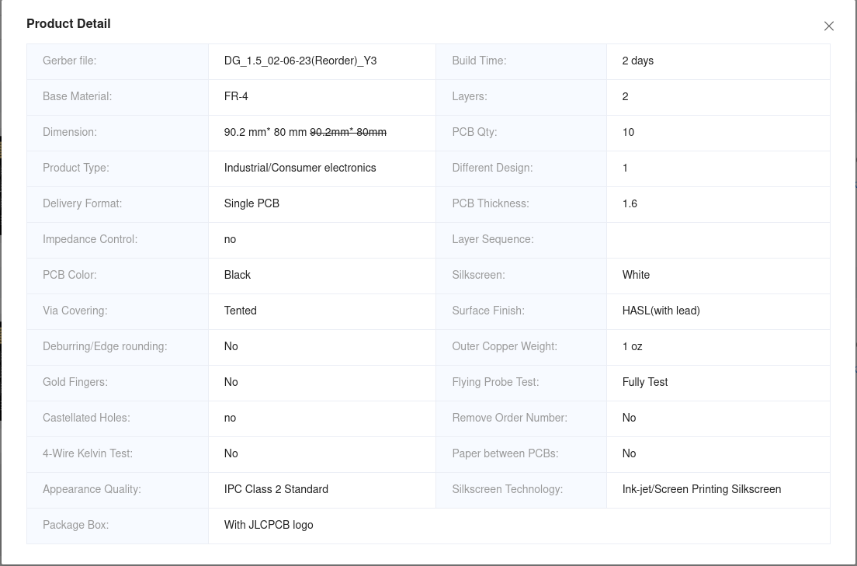Viewport: 857px width, 566px height.
Task: Select the PCB Thickness value 1.6
Action: (x=630, y=203)
